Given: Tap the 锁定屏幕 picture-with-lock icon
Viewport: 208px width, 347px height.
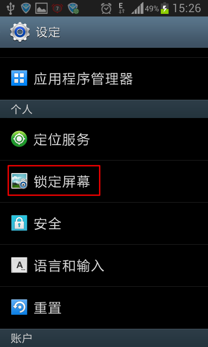Looking at the screenshot, I should 19,181.
